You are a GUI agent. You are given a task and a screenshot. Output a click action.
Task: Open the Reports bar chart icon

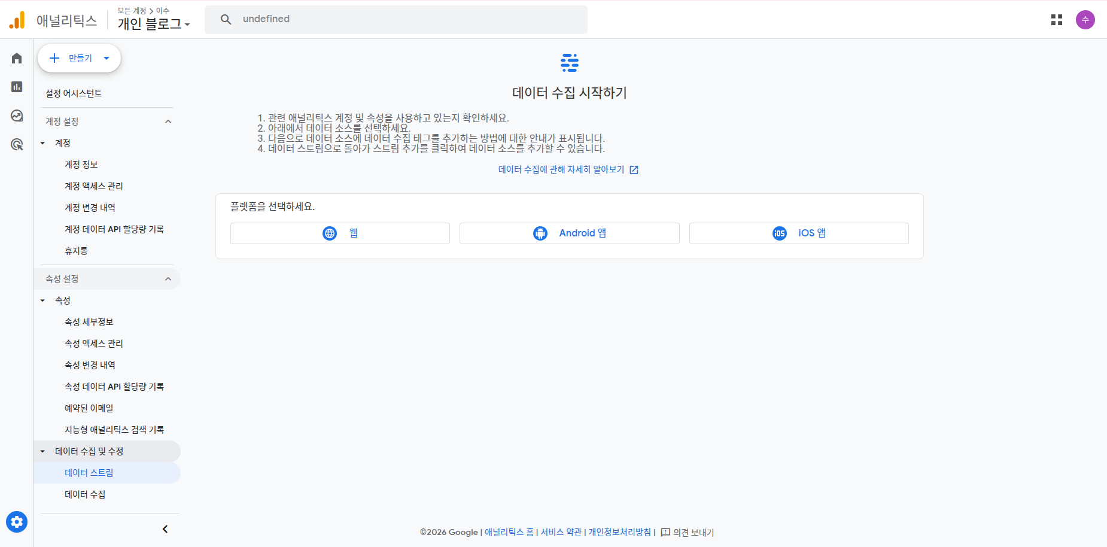(x=17, y=87)
